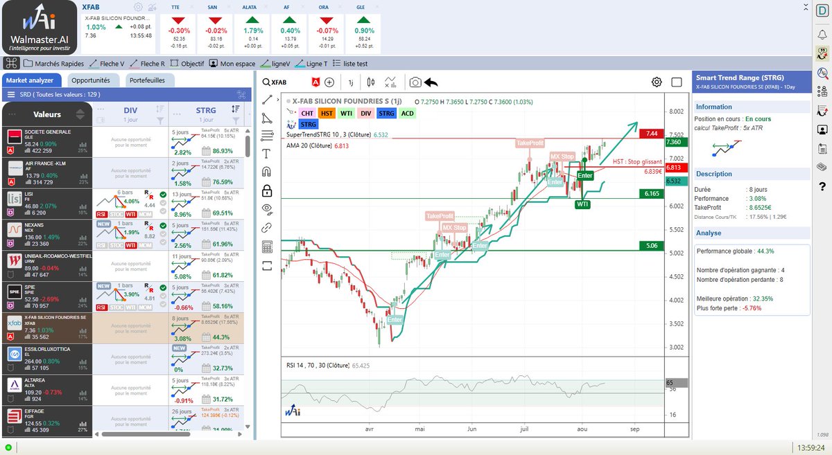Add symbol with the plus circle icon
The image size is (832, 455).
[329, 82]
